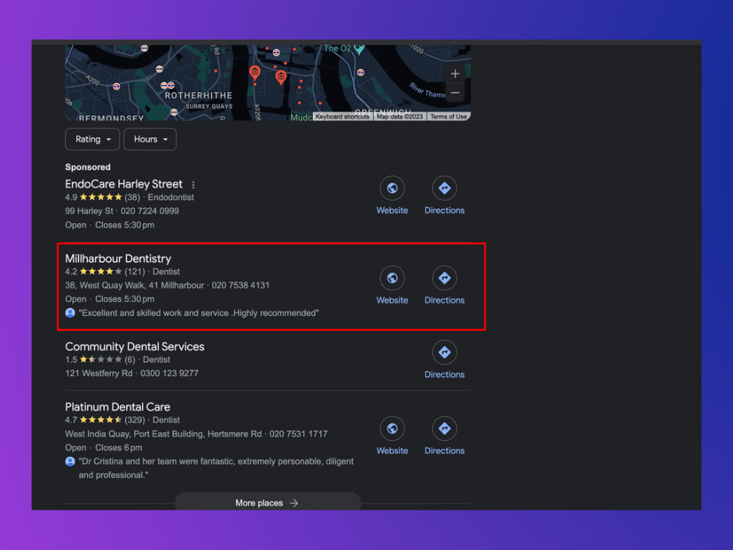Click the Platinum Dental Care review avatar icon
This screenshot has height=550, width=733.
70,461
